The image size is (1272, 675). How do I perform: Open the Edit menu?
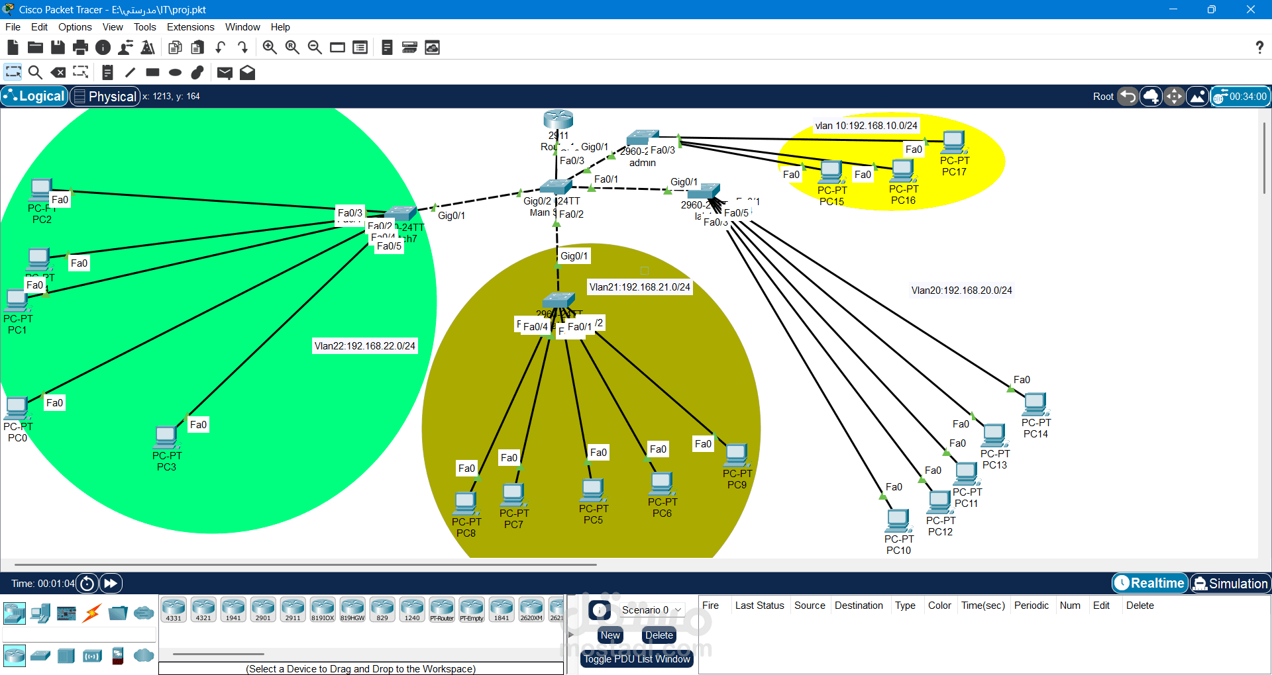pyautogui.click(x=39, y=27)
